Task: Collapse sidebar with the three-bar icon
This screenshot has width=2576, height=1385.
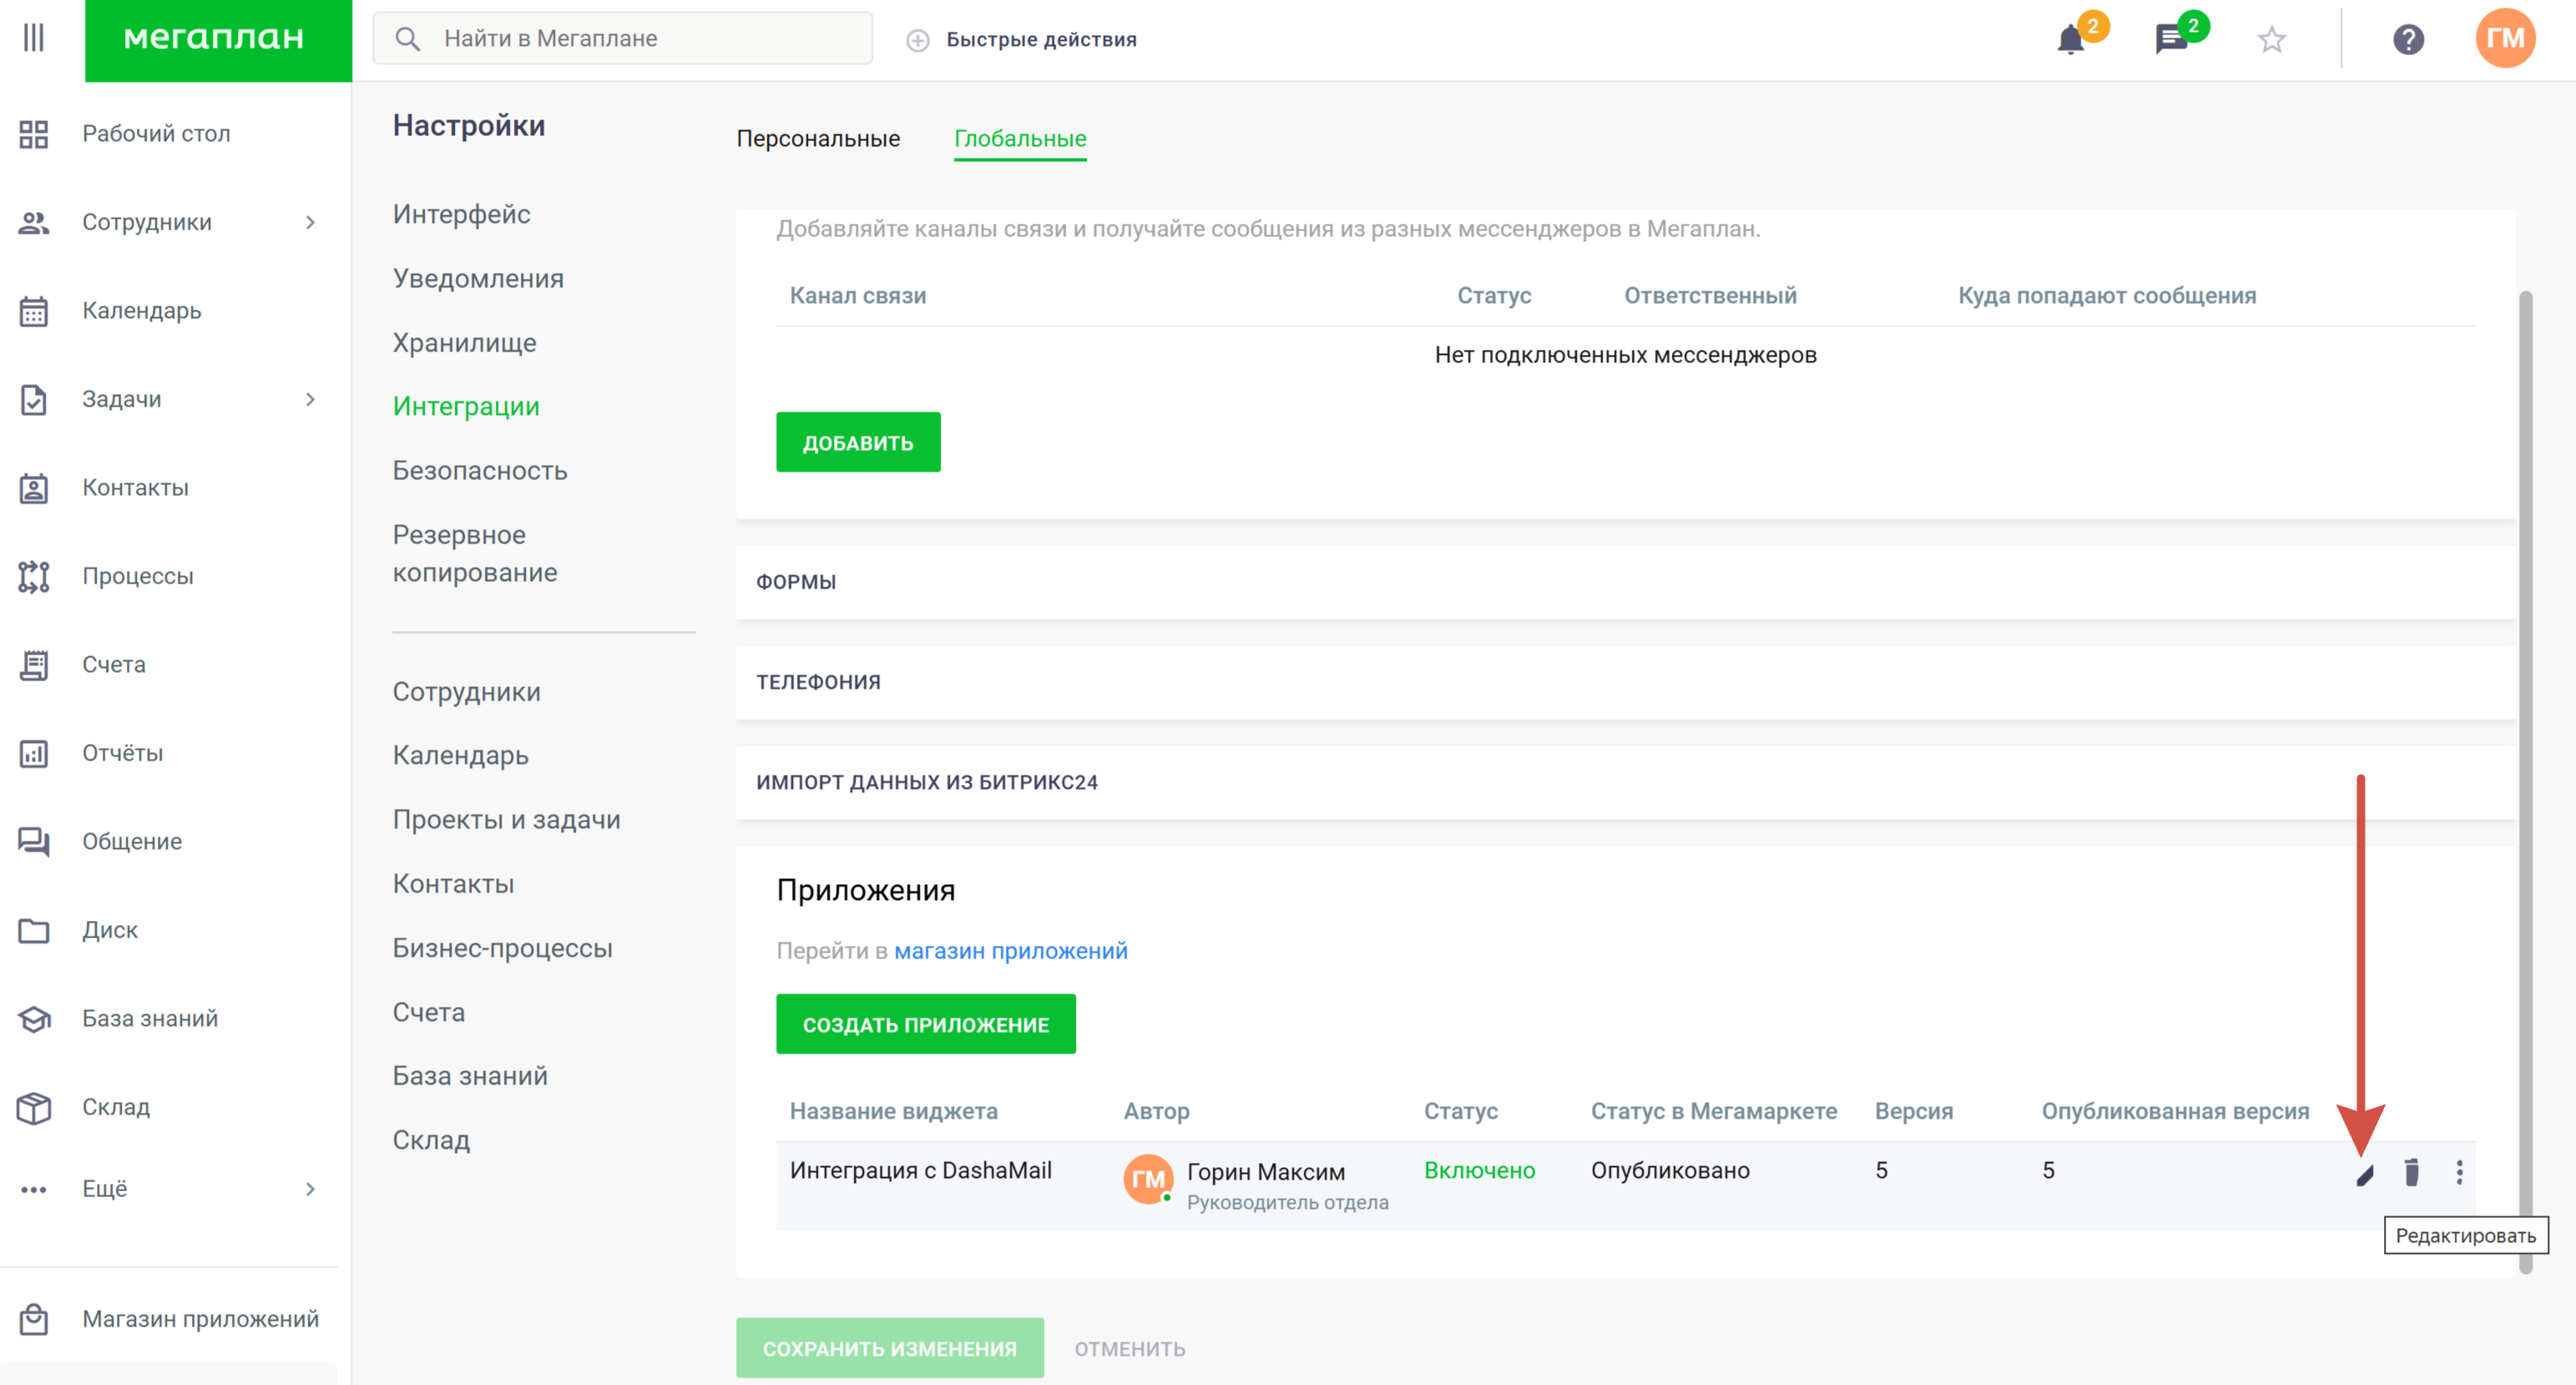Action: pos(34,38)
